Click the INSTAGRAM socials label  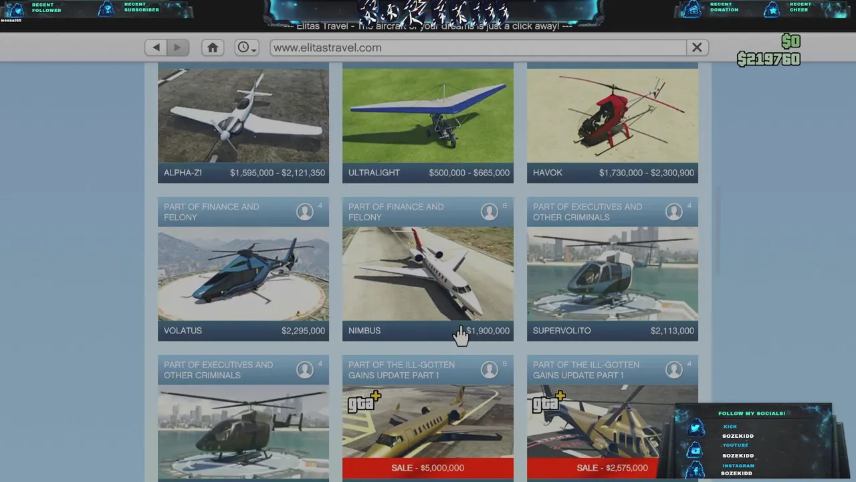click(x=738, y=465)
